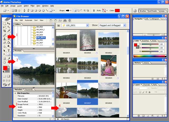Open the Metadata palette flyout menu
The width and height of the screenshot is (169, 122).
click(x=53, y=89)
